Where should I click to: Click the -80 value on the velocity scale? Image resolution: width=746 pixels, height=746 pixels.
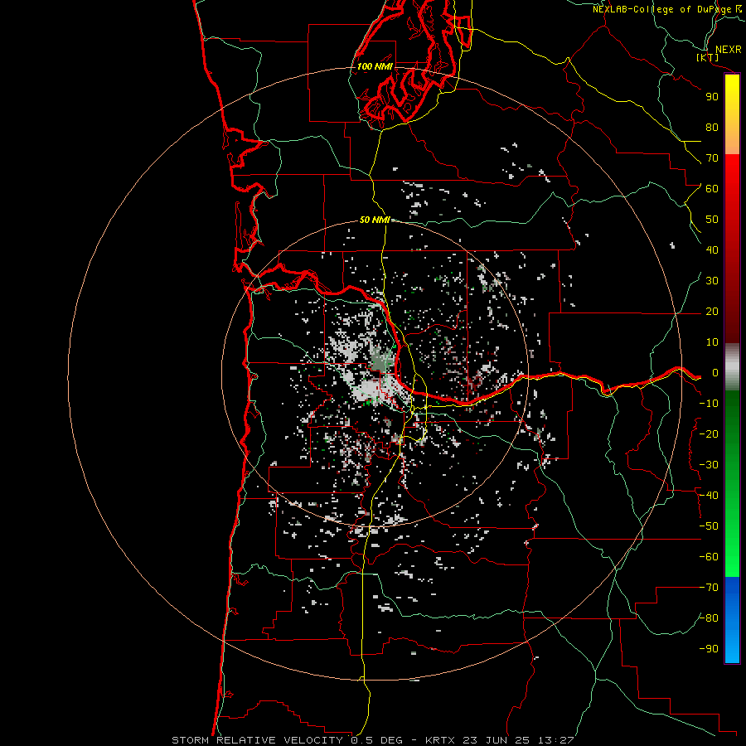709,618
